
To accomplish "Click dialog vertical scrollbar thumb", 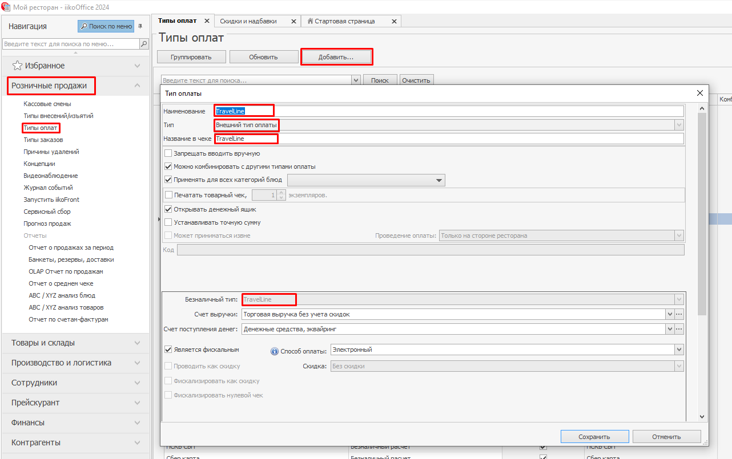I will [x=702, y=214].
